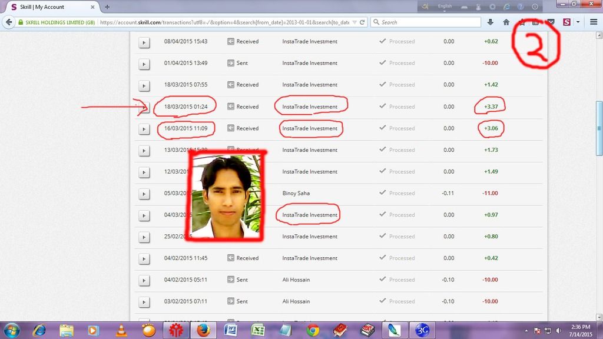Click the +0.42 amount

pos(491,258)
